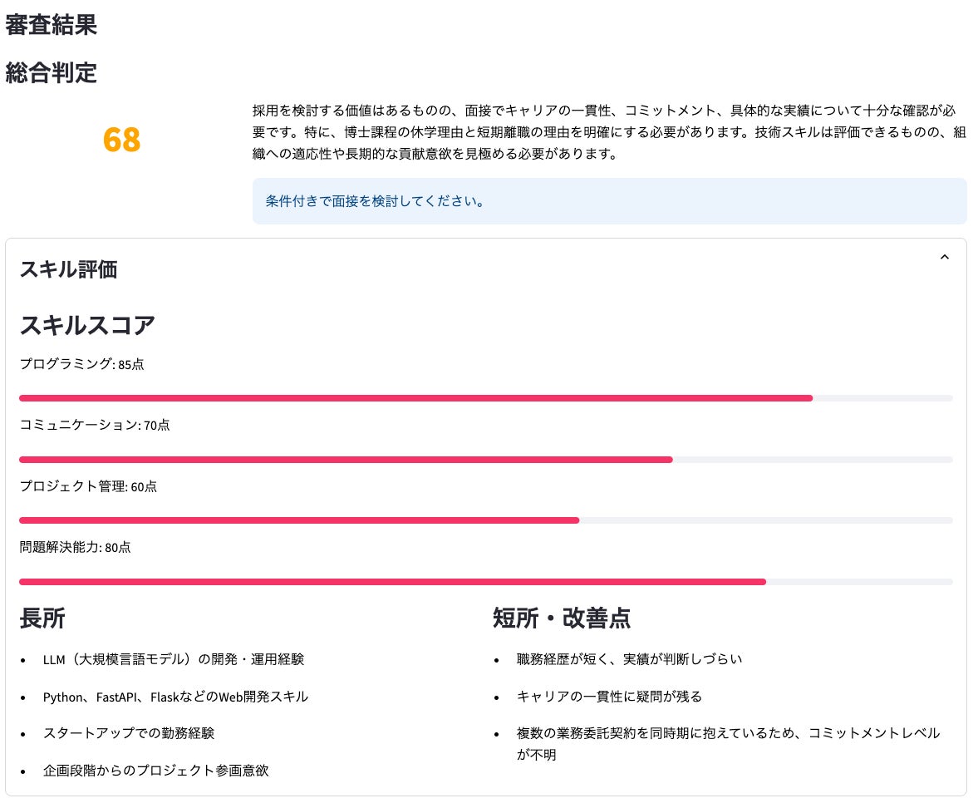Click the 短所・改善点 heading

click(562, 618)
